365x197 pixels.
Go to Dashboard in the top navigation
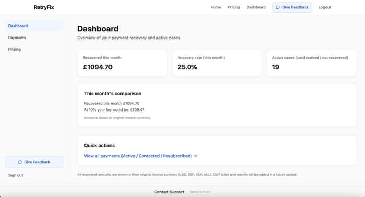click(x=256, y=7)
